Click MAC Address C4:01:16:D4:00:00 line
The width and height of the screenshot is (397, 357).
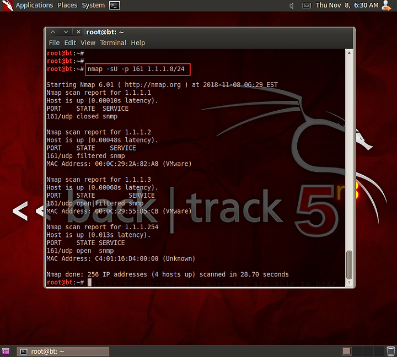point(121,258)
